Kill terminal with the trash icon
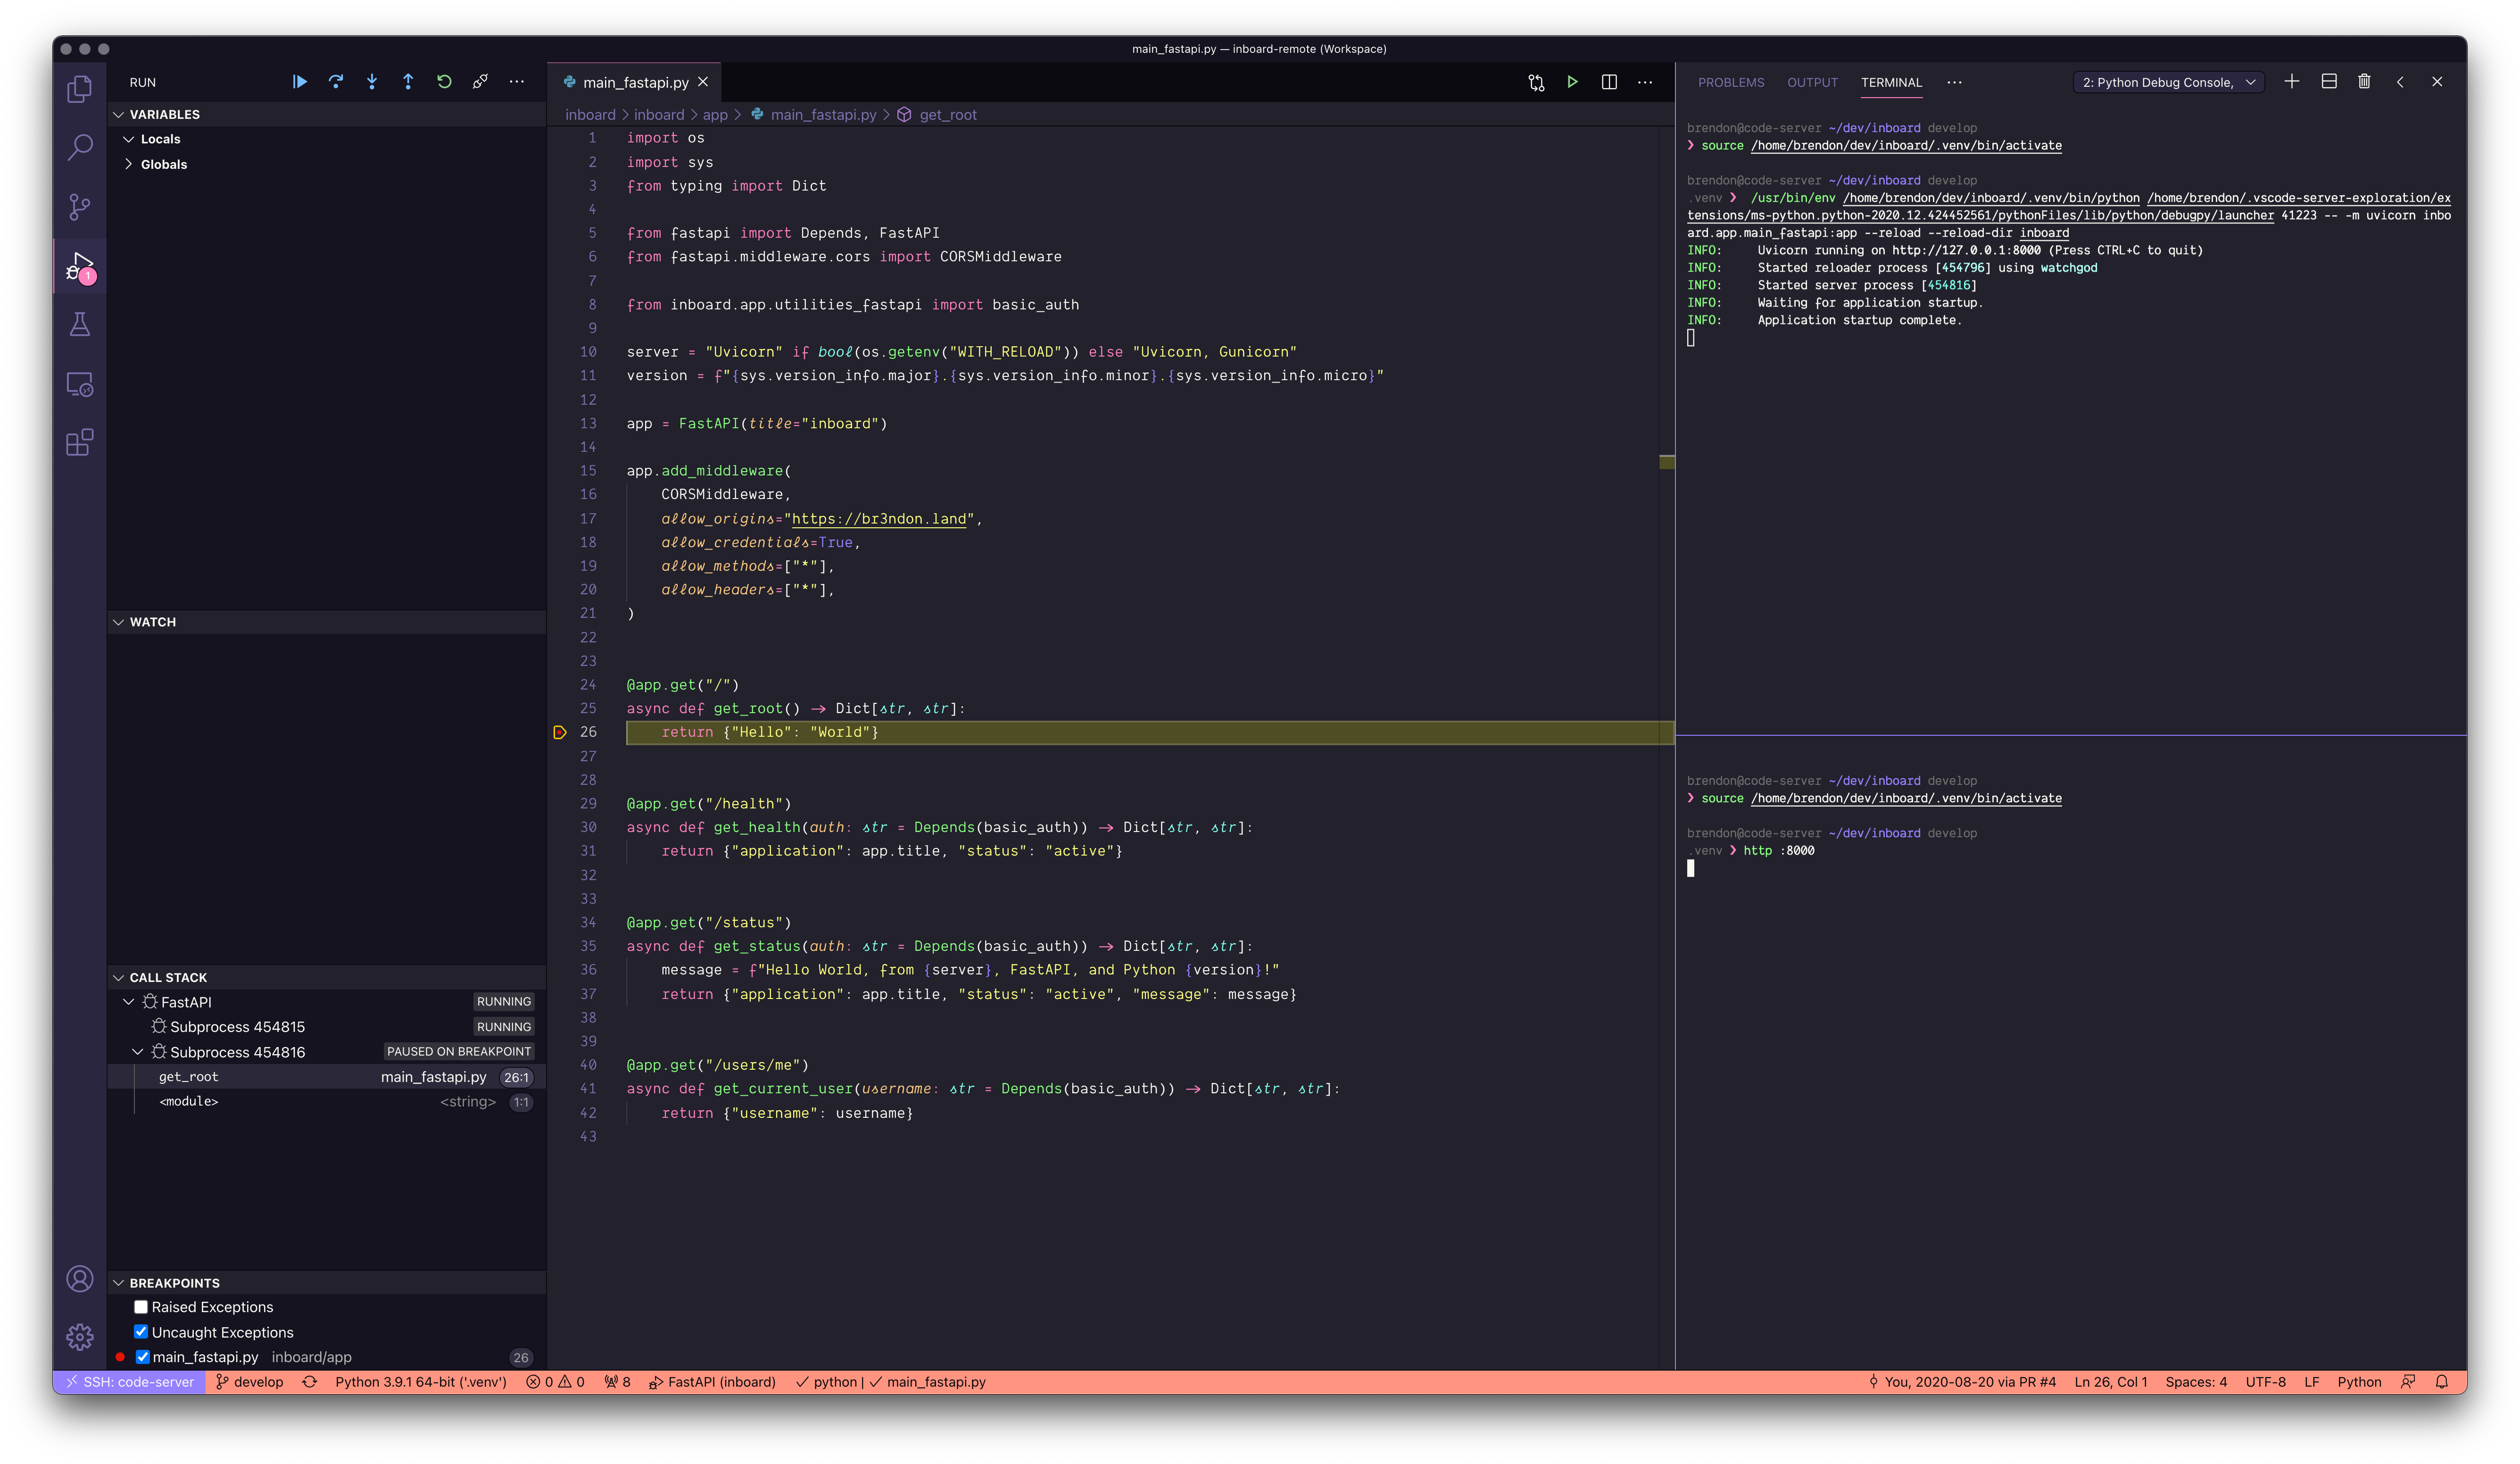Screen dimensions: 2520x1464 coord(2364,82)
